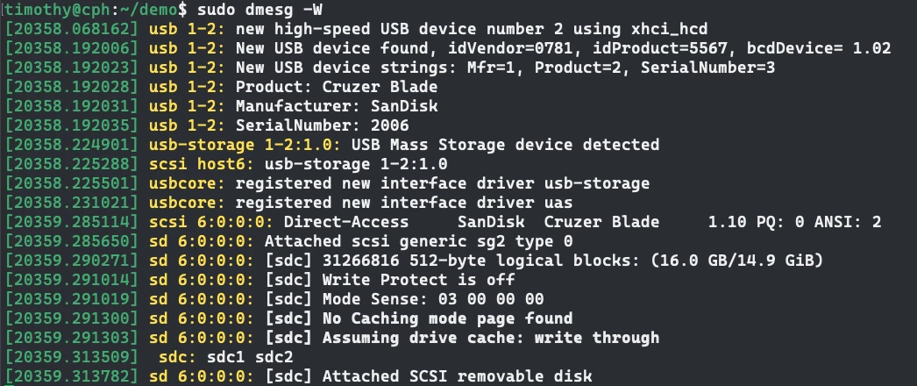The width and height of the screenshot is (917, 386).
Task: Click 'Direct-Access' in the scsi 6:0:0:0 line
Action: (x=346, y=222)
